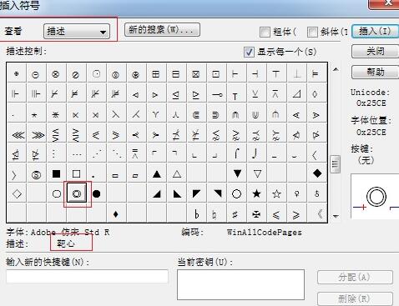399x306 pixels.
Task: Click the 插入(I) insert button
Action: tap(375, 31)
